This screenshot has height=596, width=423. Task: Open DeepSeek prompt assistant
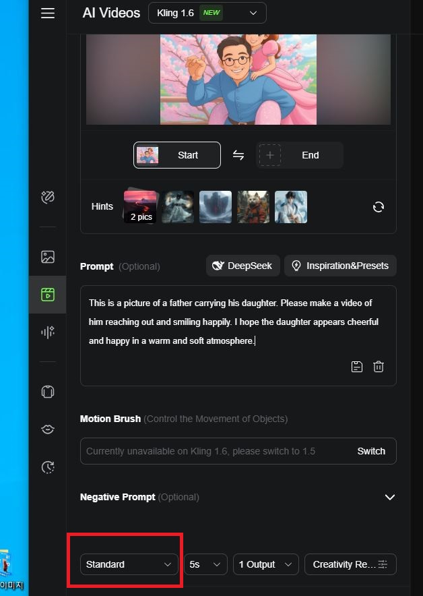(x=243, y=266)
